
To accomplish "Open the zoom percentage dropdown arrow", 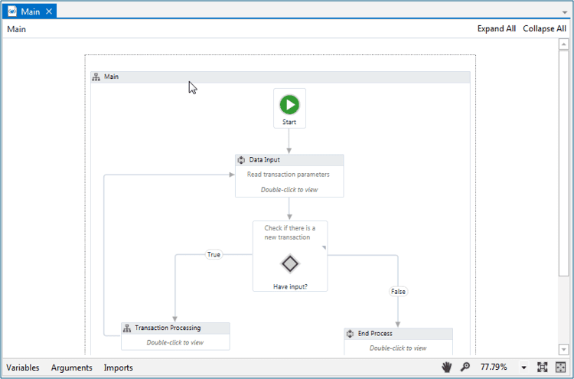I will click(x=524, y=368).
